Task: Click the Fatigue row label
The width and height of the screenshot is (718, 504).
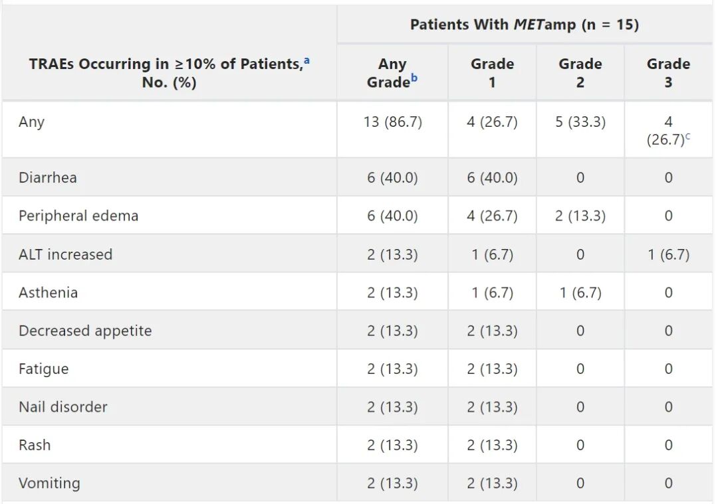Action: click(43, 369)
